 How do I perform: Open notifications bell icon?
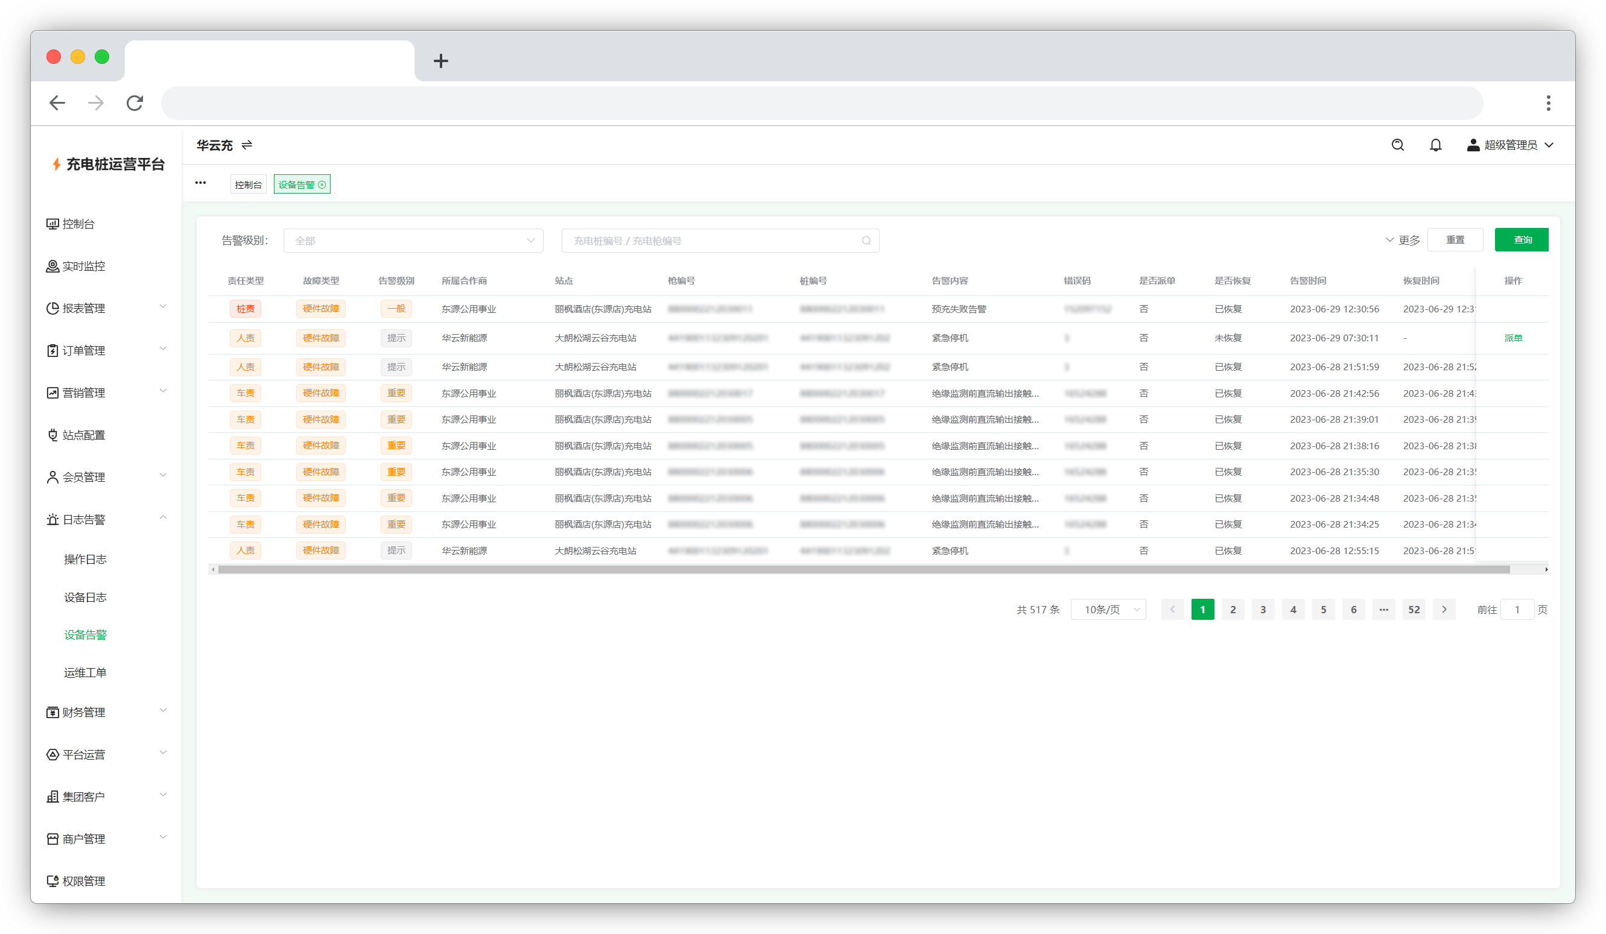click(x=1435, y=145)
